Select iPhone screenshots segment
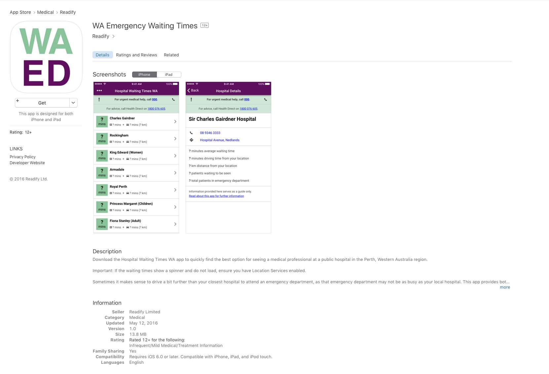Image resolution: width=549 pixels, height=374 pixels. (x=144, y=75)
